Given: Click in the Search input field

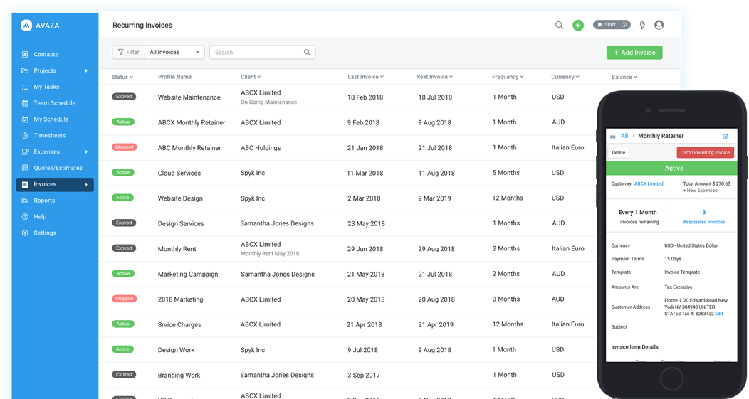Looking at the screenshot, I should (262, 53).
